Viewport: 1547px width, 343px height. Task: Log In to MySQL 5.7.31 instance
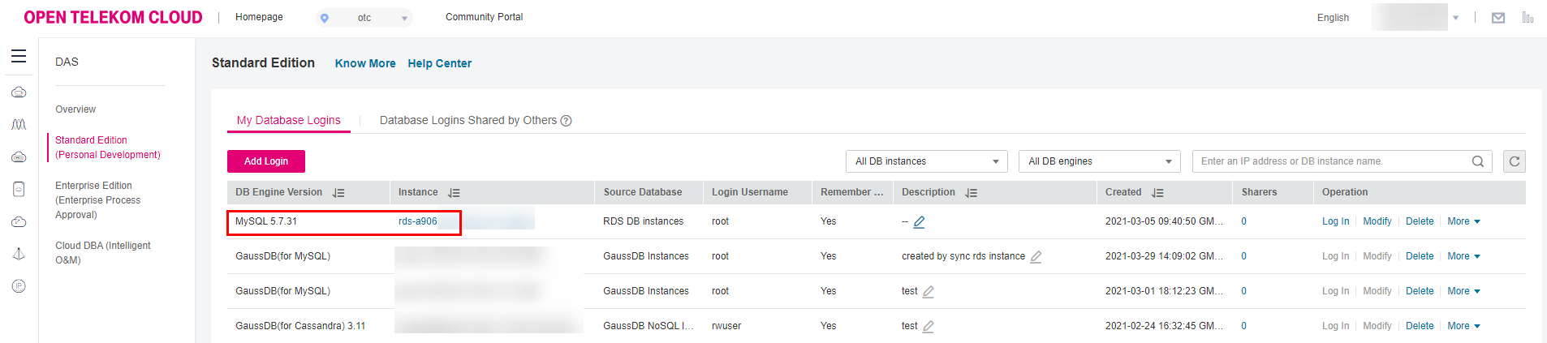pos(1335,221)
